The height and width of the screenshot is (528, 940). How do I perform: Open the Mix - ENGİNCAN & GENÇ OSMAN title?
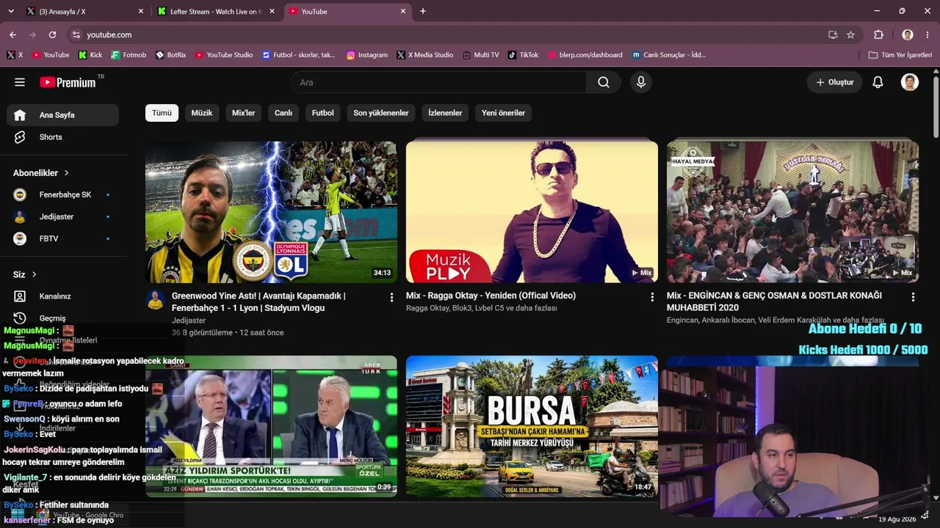coord(774,301)
